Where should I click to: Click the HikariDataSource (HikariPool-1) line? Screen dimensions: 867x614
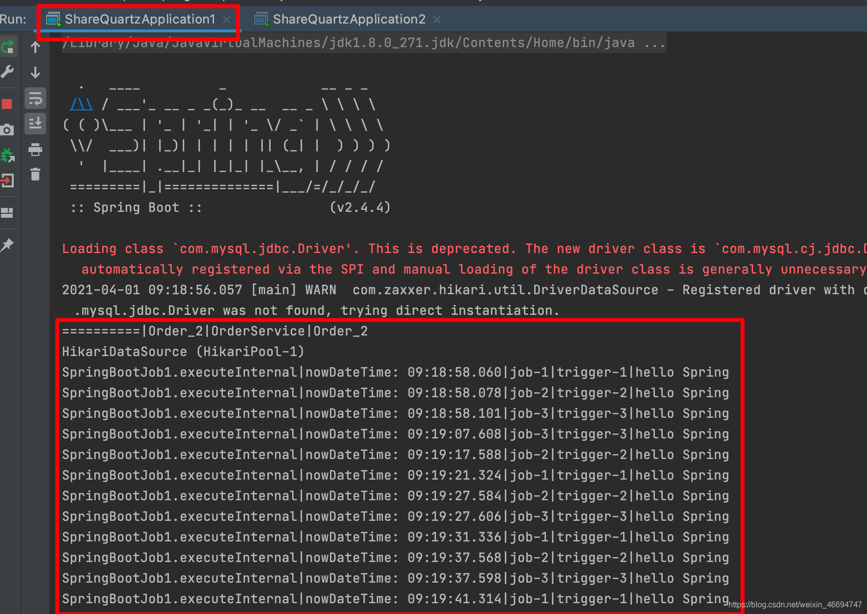click(x=183, y=352)
